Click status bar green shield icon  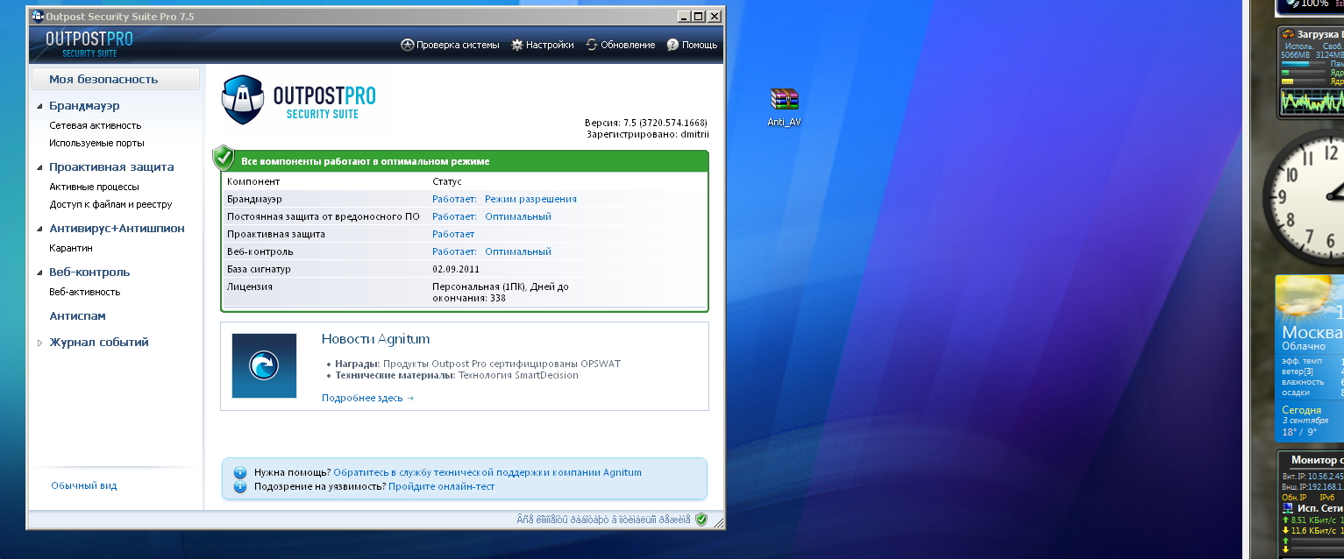(701, 520)
